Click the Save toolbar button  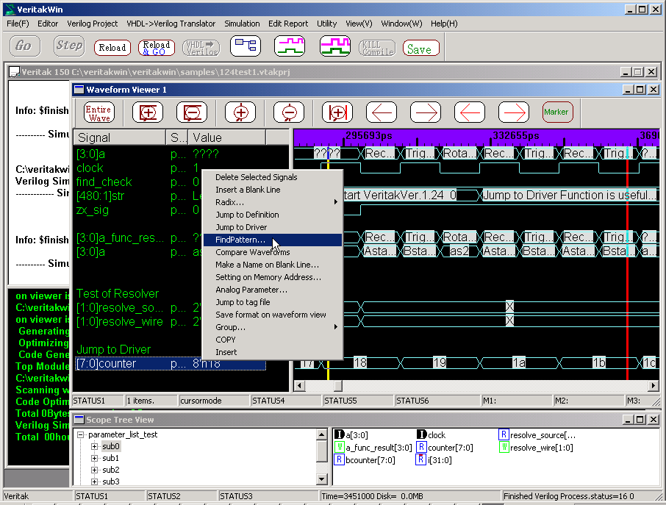point(420,48)
